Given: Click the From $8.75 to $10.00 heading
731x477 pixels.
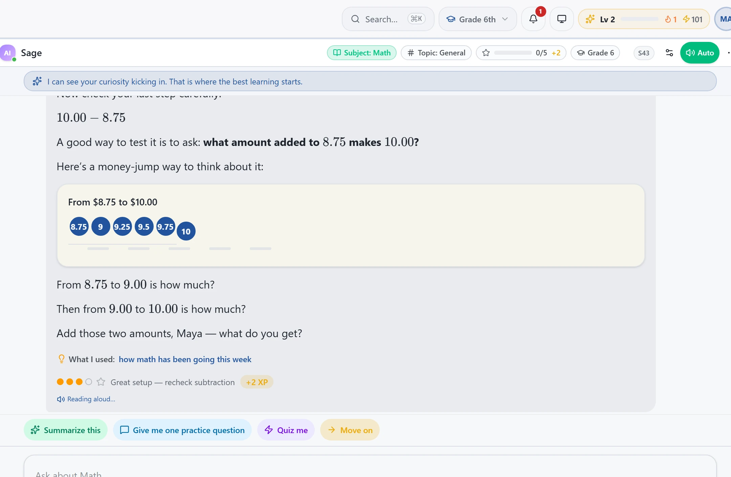Looking at the screenshot, I should tap(113, 202).
